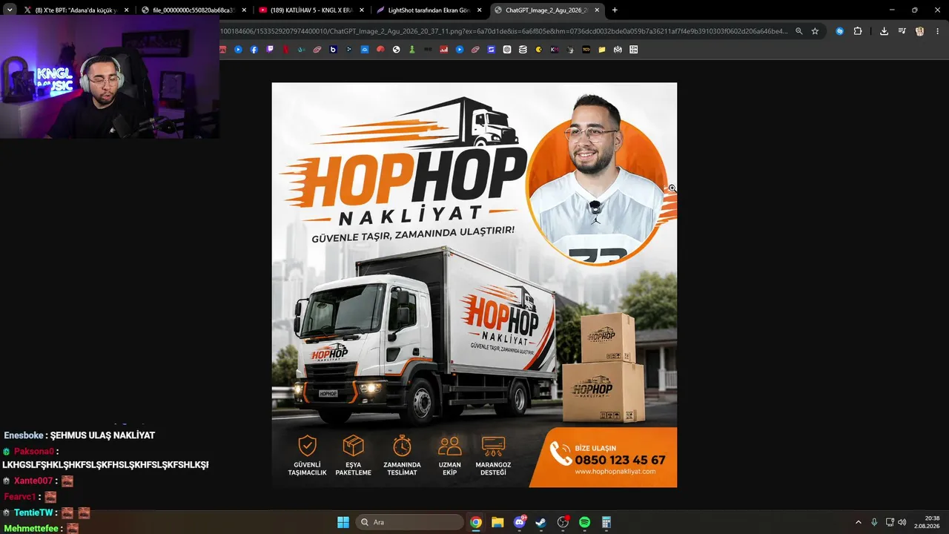Open the yellow folder bookmark

(x=602, y=50)
